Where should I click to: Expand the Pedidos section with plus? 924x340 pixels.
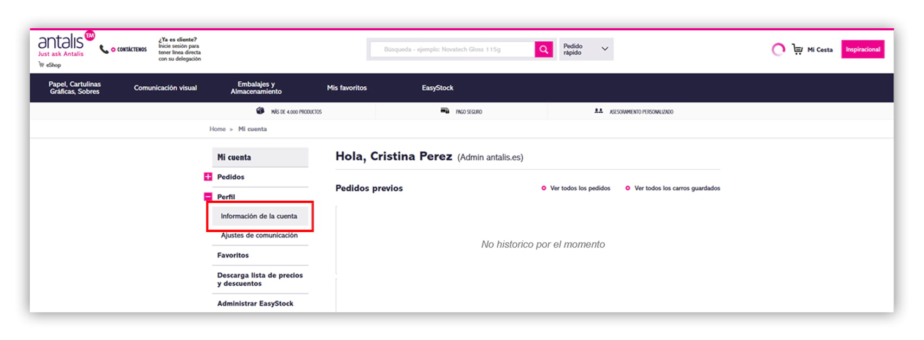point(208,177)
